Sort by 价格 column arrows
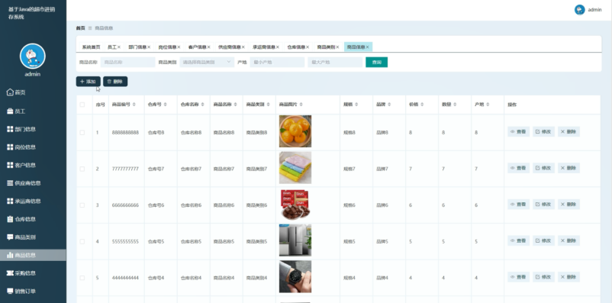612x303 pixels. (422, 105)
